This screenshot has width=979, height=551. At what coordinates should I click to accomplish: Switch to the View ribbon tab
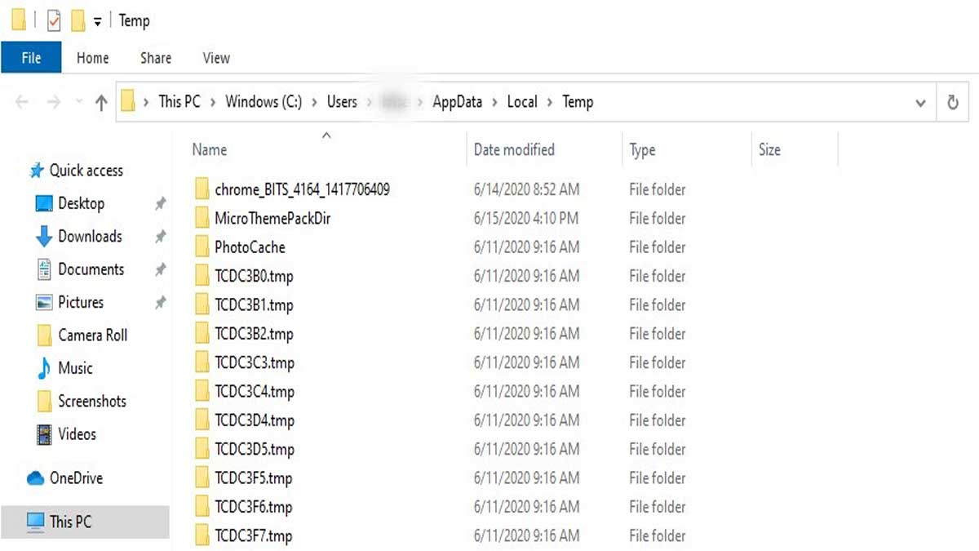[216, 58]
